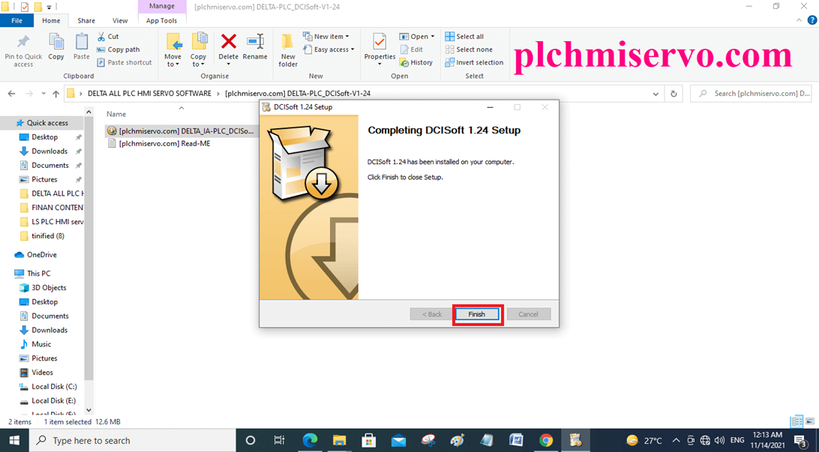Open the File menu tab

pyautogui.click(x=16, y=21)
